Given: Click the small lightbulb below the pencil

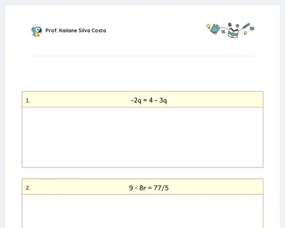Looking at the screenshot, I should coord(245,33).
